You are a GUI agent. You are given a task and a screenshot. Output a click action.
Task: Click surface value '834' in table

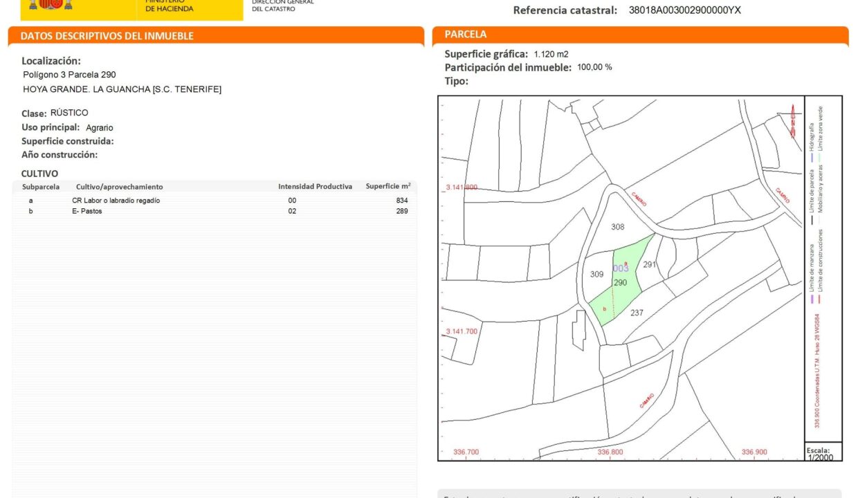click(x=402, y=201)
